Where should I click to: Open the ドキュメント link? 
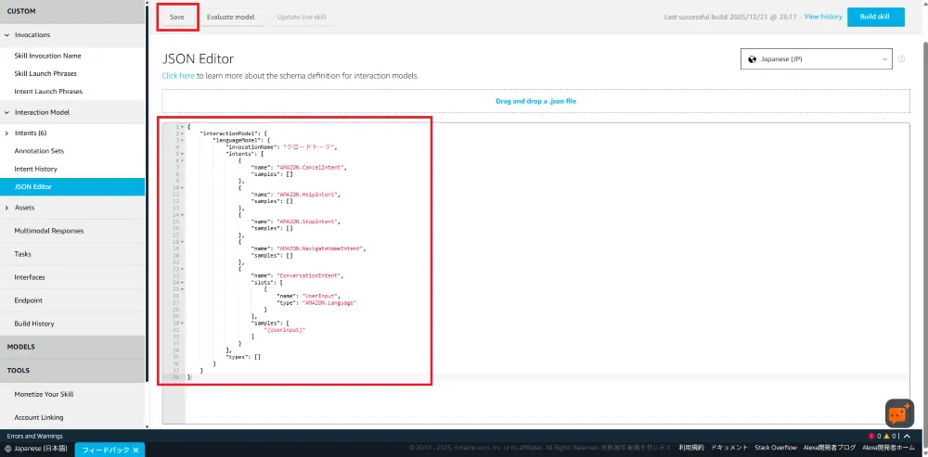[729, 448]
